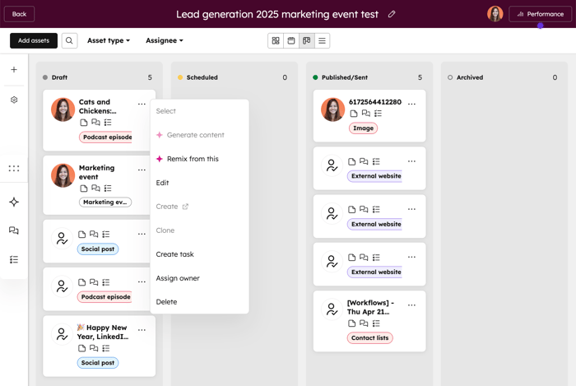Image resolution: width=576 pixels, height=386 pixels.
Task: Click the plus icon in left sidebar
Action: [14, 70]
